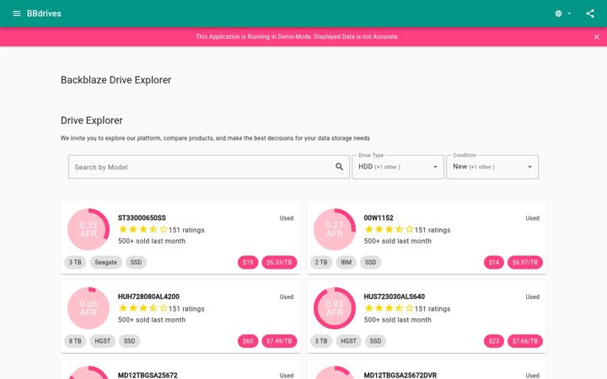Click the 0.27 AFR gauge
Screen dimensions: 607x379
click(x=335, y=229)
